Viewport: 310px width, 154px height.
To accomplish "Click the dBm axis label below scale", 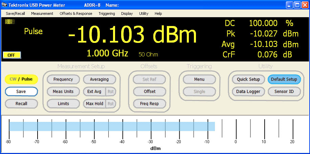I will click(156, 149).
